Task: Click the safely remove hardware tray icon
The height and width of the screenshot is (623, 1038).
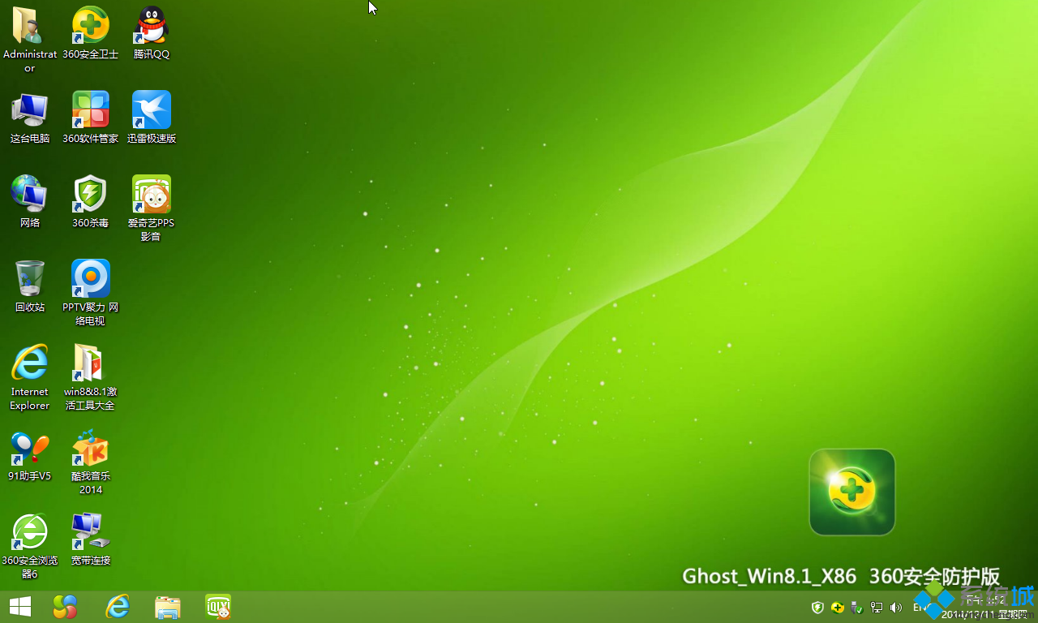Action: 857,608
